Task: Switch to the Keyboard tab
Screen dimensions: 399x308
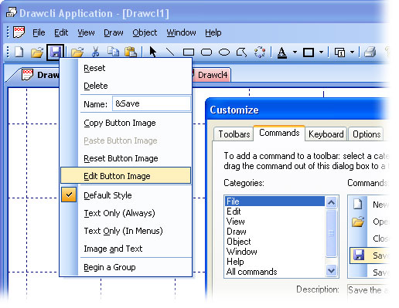Action: coord(326,134)
